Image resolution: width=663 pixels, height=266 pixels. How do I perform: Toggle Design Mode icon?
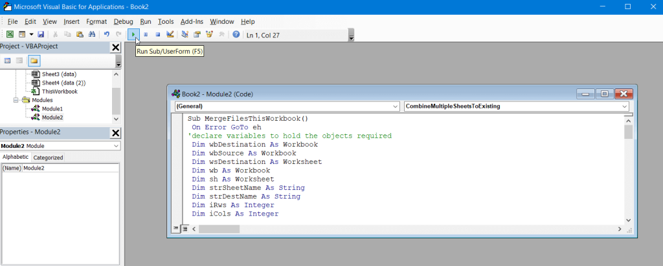point(170,35)
